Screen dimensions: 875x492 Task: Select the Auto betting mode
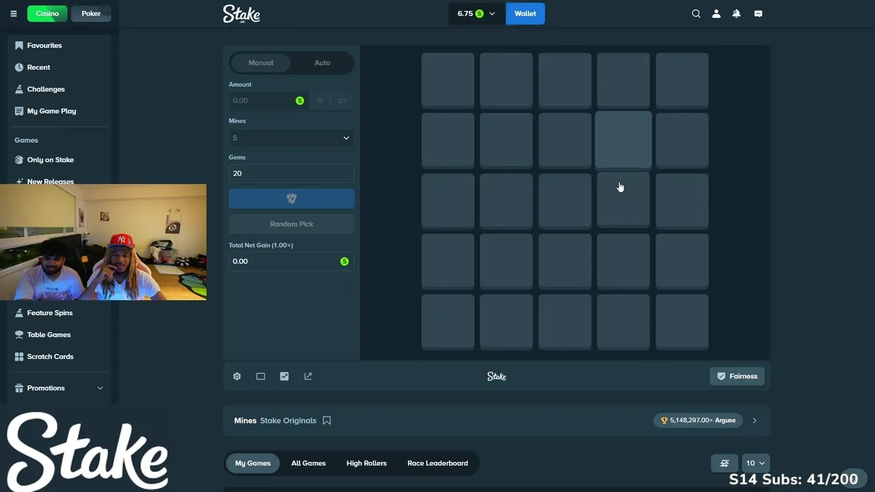pyautogui.click(x=322, y=63)
